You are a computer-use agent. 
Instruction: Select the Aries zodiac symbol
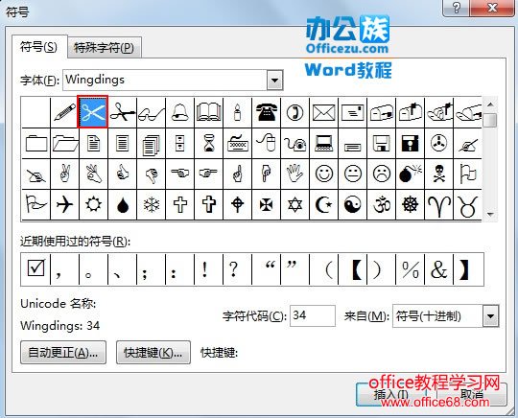coord(438,205)
